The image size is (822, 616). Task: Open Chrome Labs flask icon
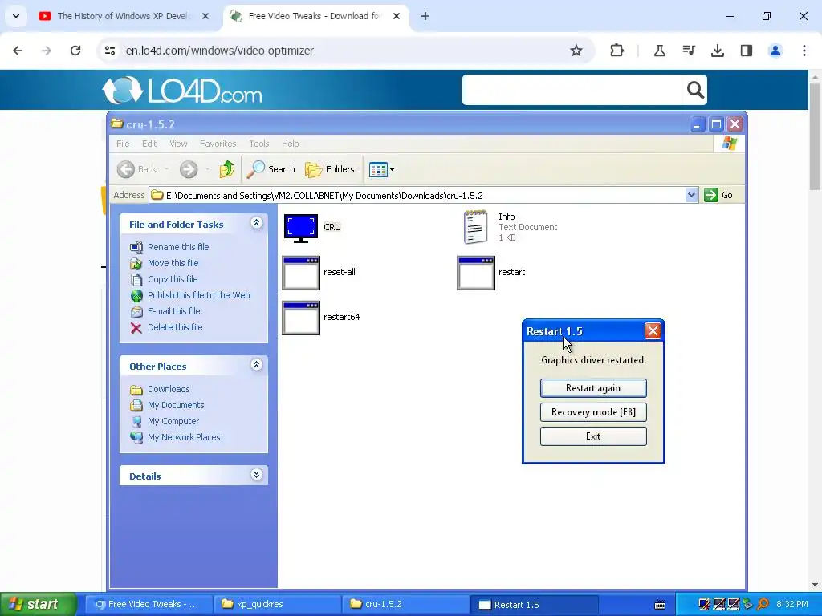click(660, 51)
